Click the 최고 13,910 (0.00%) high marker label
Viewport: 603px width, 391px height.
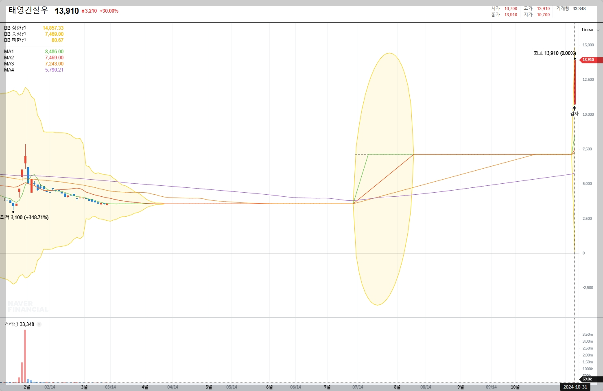(555, 53)
